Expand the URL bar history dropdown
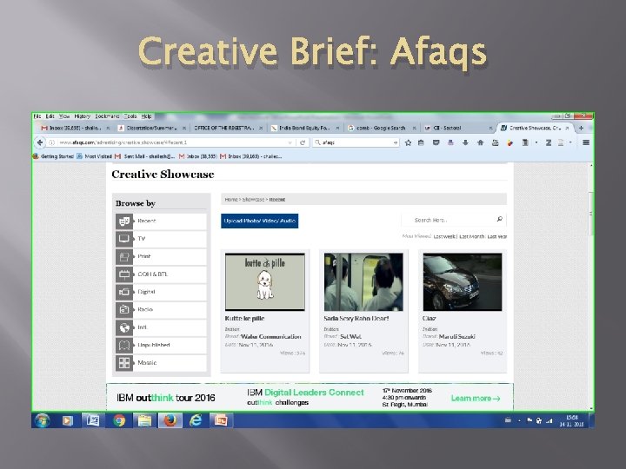 (x=290, y=142)
